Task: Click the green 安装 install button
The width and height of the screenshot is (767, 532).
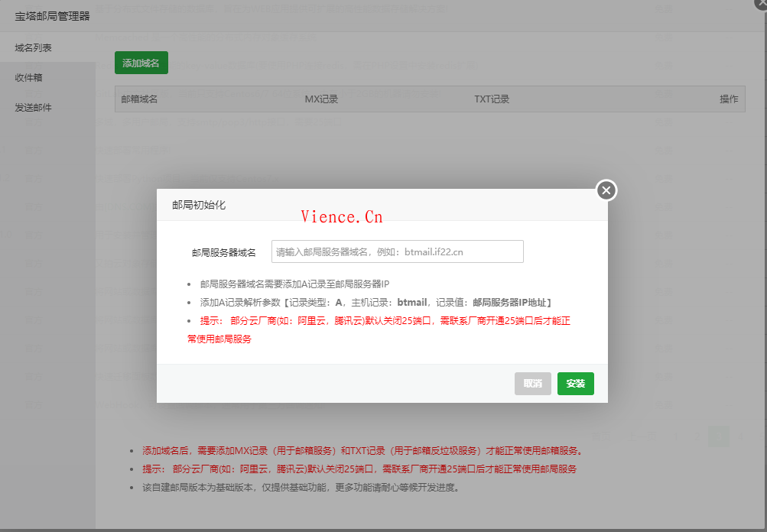Action: [575, 383]
